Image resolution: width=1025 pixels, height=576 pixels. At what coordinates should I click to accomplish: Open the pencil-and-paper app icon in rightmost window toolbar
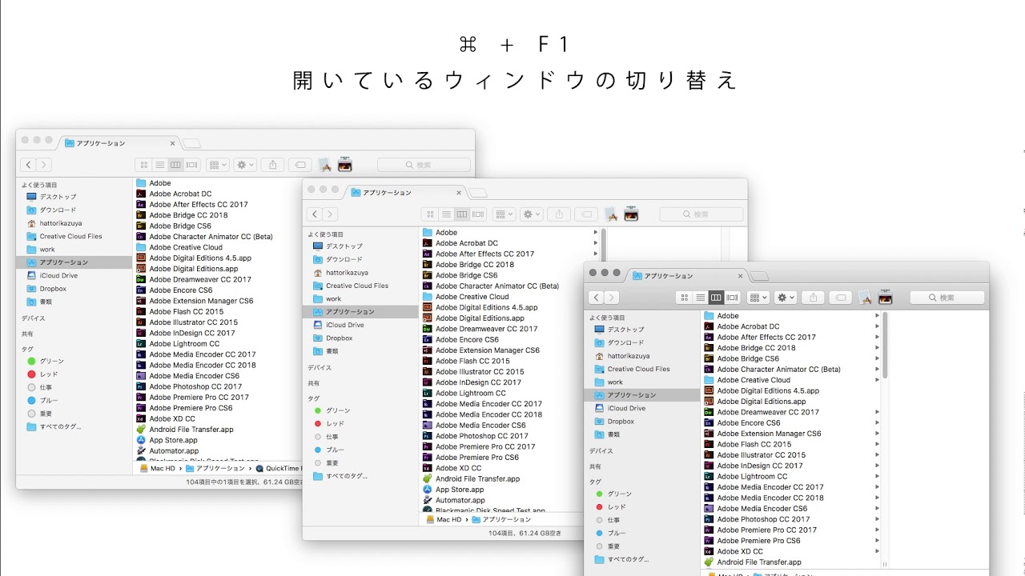(x=865, y=298)
